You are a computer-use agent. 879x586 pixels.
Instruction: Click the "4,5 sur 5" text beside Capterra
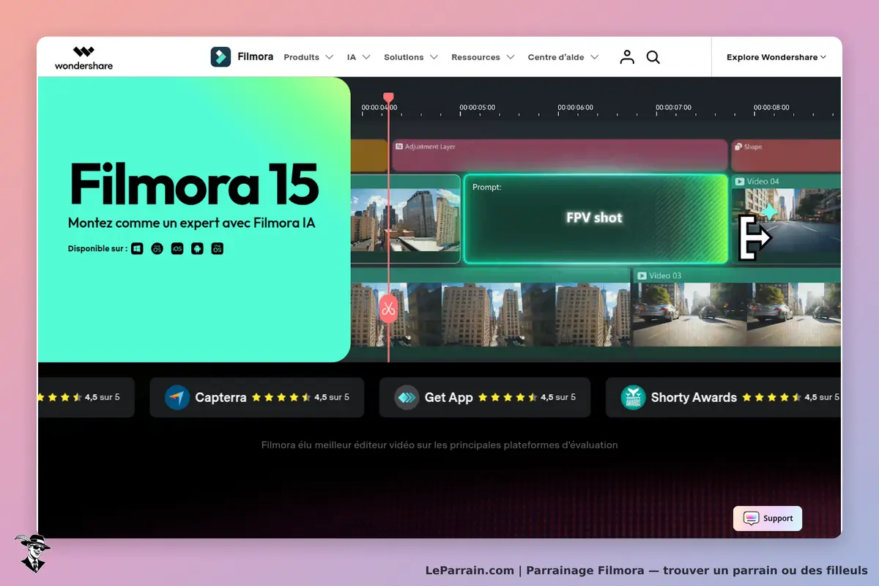(332, 398)
